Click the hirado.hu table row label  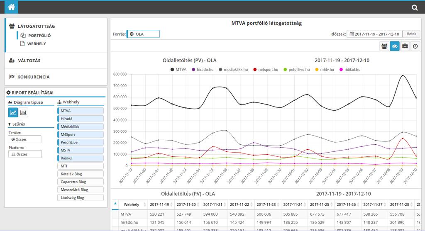point(129,222)
